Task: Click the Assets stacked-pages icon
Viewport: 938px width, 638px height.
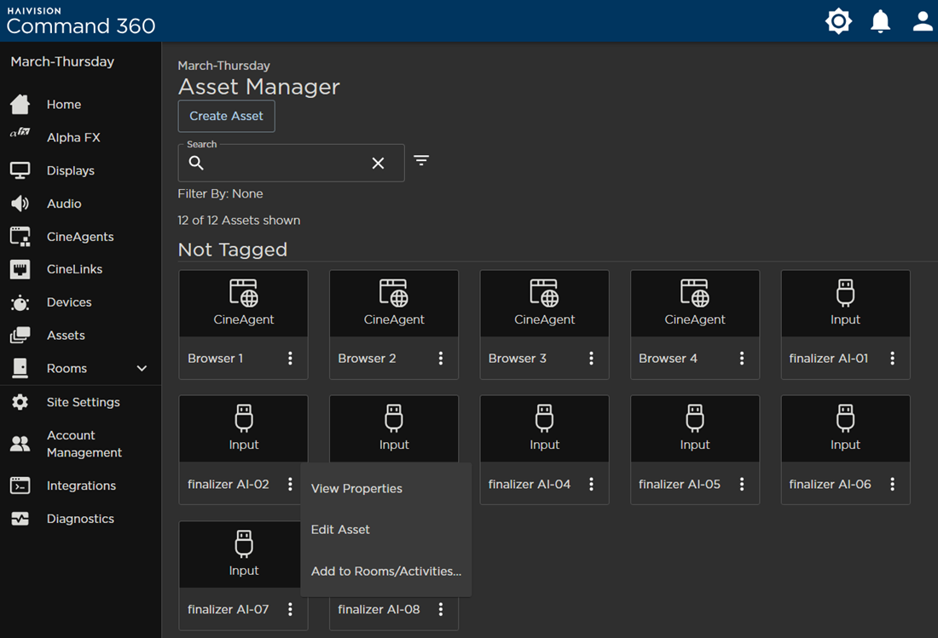Action: click(x=20, y=335)
